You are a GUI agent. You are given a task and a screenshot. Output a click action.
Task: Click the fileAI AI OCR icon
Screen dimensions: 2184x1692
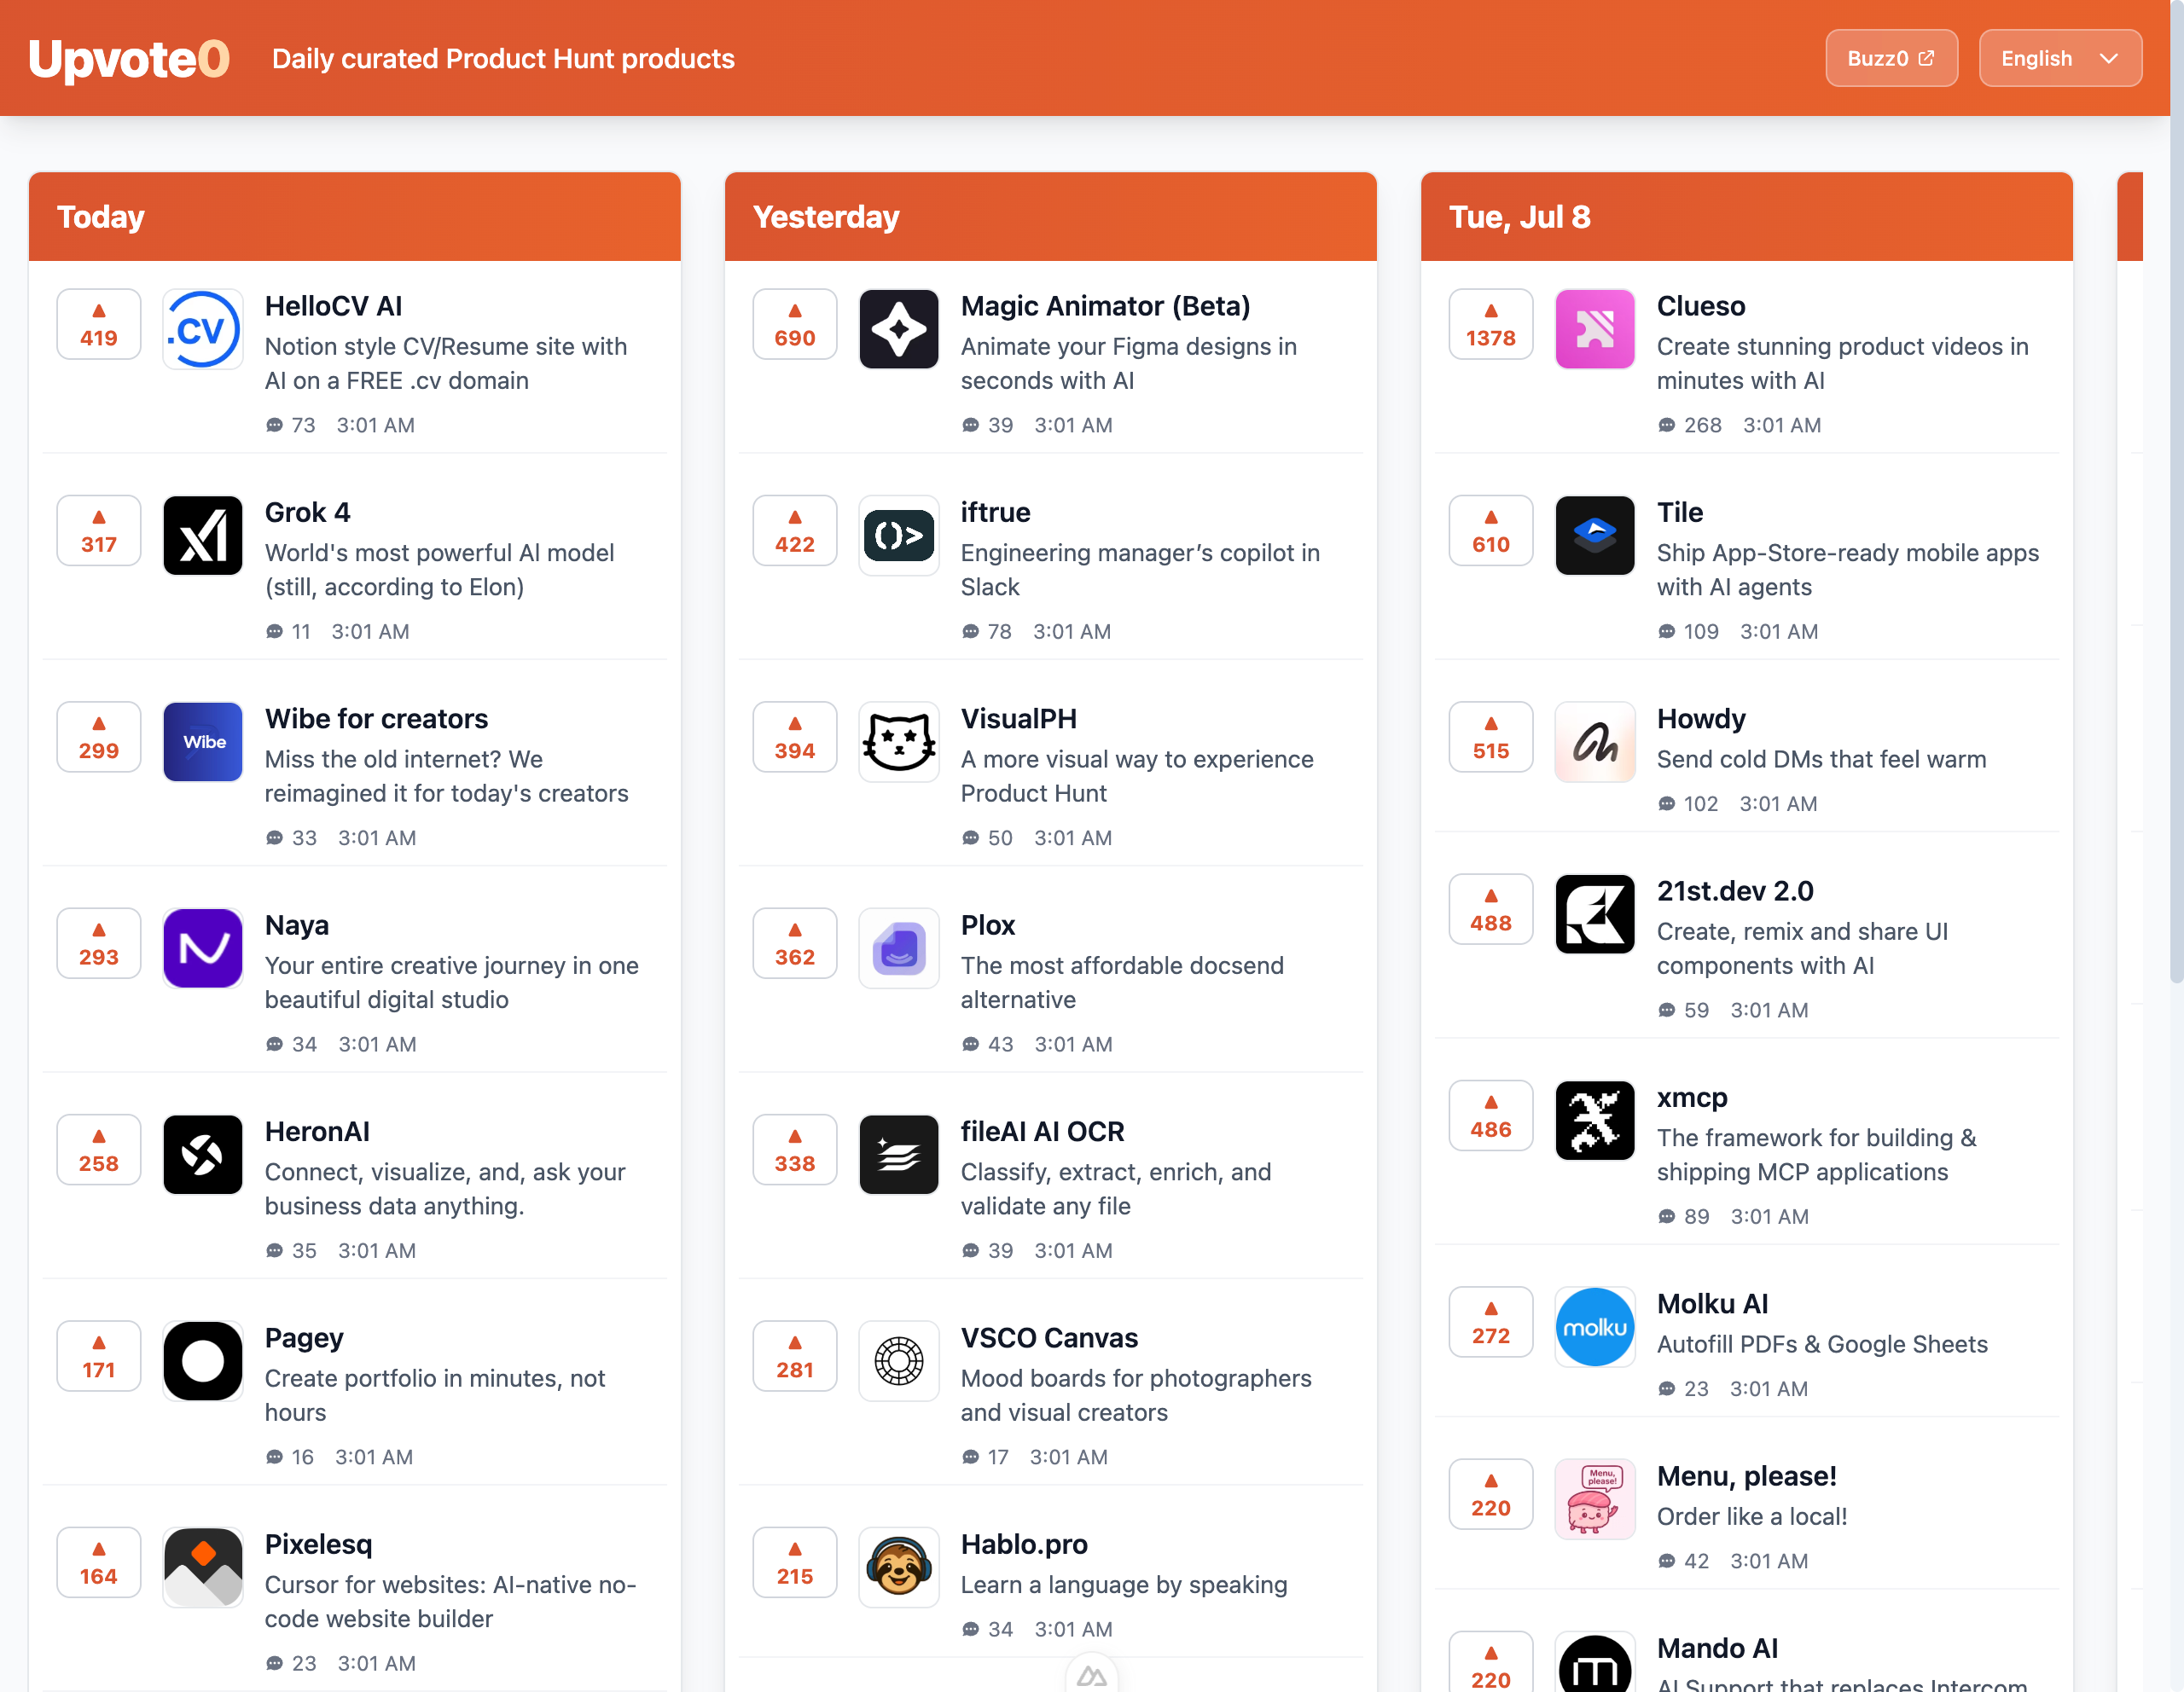click(898, 1155)
